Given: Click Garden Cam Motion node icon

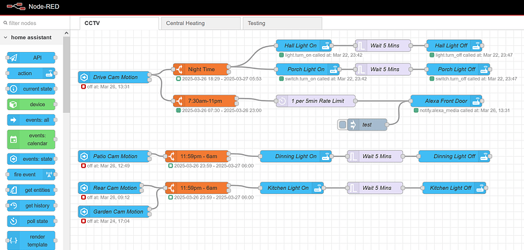Looking at the screenshot, I should click(x=84, y=211).
